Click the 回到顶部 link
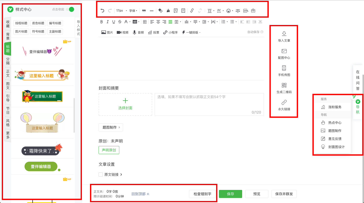The width and height of the screenshot is (364, 203). click(140, 194)
